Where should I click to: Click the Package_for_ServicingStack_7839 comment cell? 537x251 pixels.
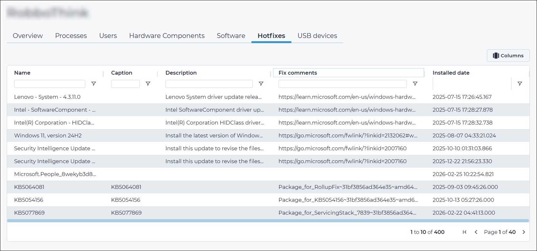[347, 213]
